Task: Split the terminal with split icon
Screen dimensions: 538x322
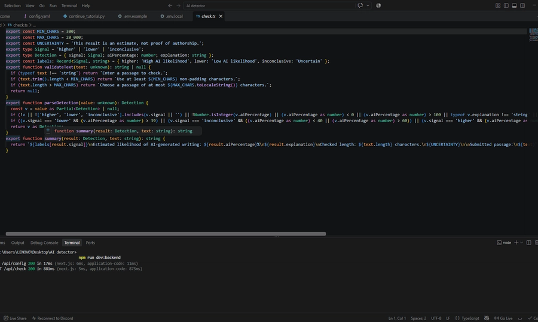Action: tap(529, 243)
